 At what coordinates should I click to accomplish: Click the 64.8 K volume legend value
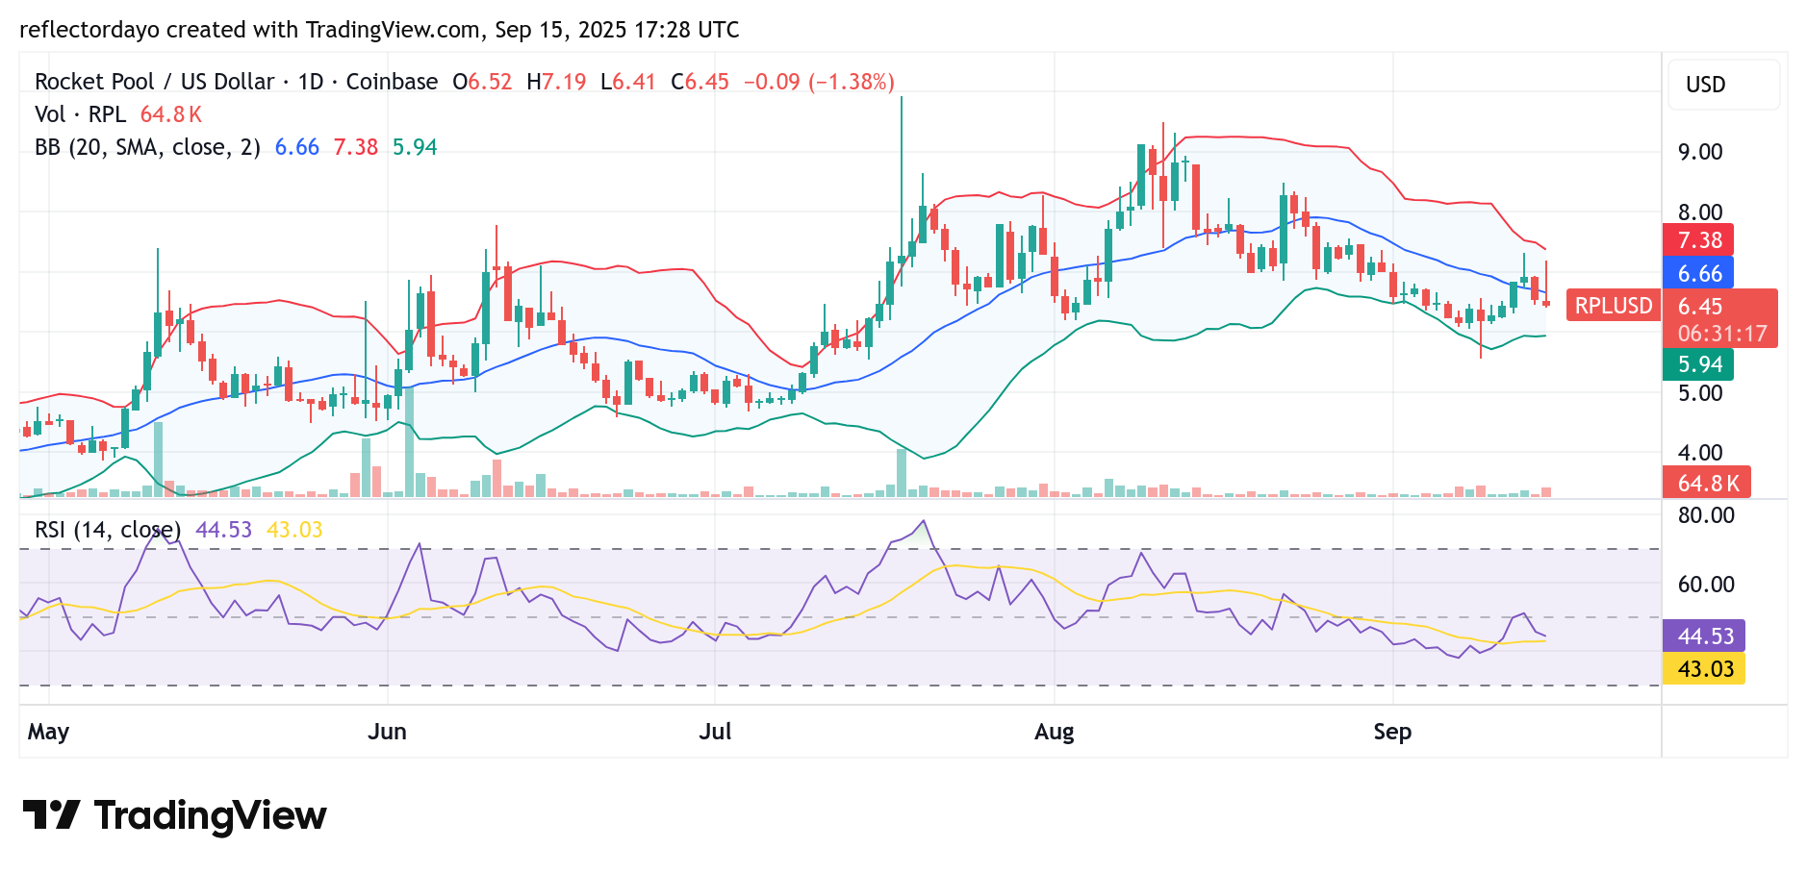(171, 114)
